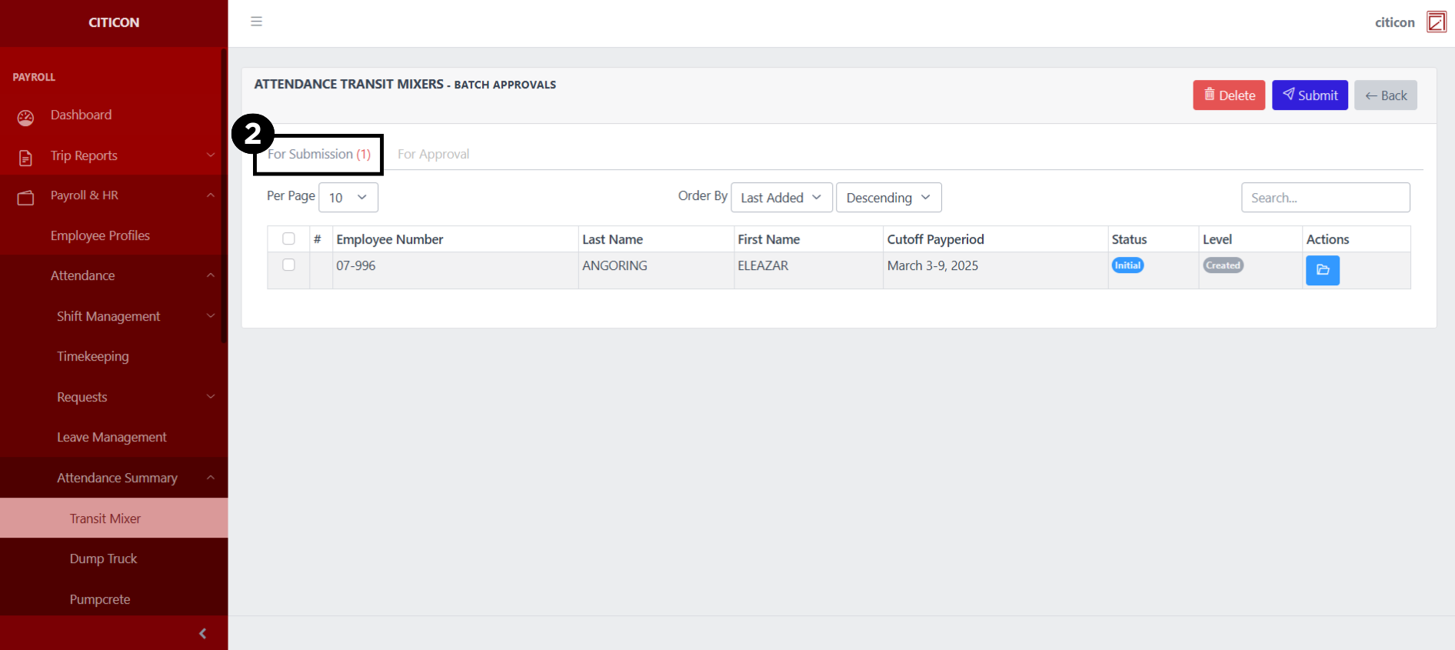This screenshot has height=650, width=1455.
Task: Check the box for ANGORING row
Action: click(x=288, y=265)
